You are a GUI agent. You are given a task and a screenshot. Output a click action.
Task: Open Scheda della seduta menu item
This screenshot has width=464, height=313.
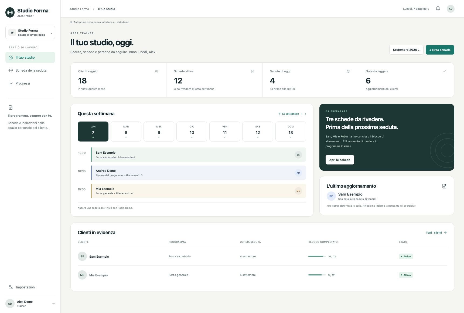coord(30,70)
